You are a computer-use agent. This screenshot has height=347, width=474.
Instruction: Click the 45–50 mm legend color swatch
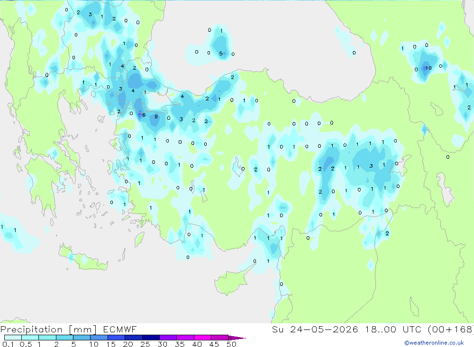(219, 338)
